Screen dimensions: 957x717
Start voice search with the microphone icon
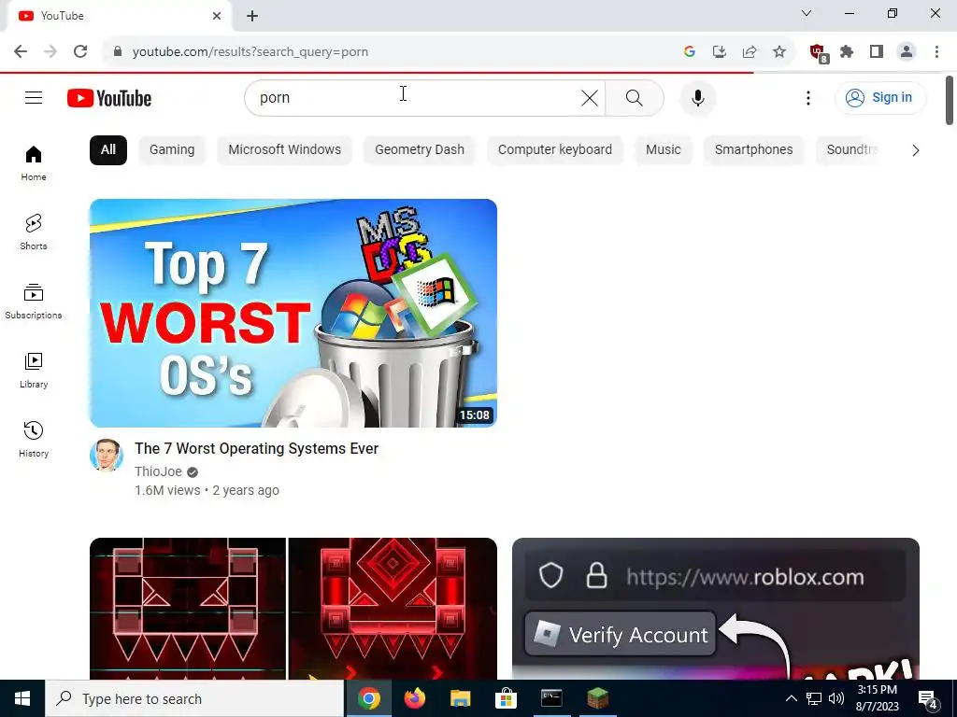pos(697,97)
